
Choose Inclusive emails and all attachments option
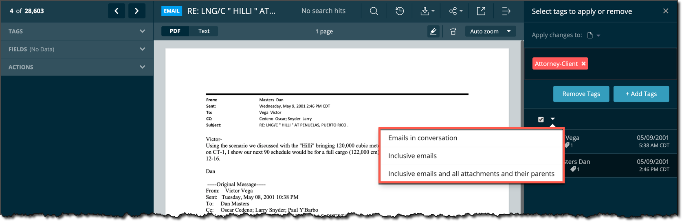coord(471,174)
